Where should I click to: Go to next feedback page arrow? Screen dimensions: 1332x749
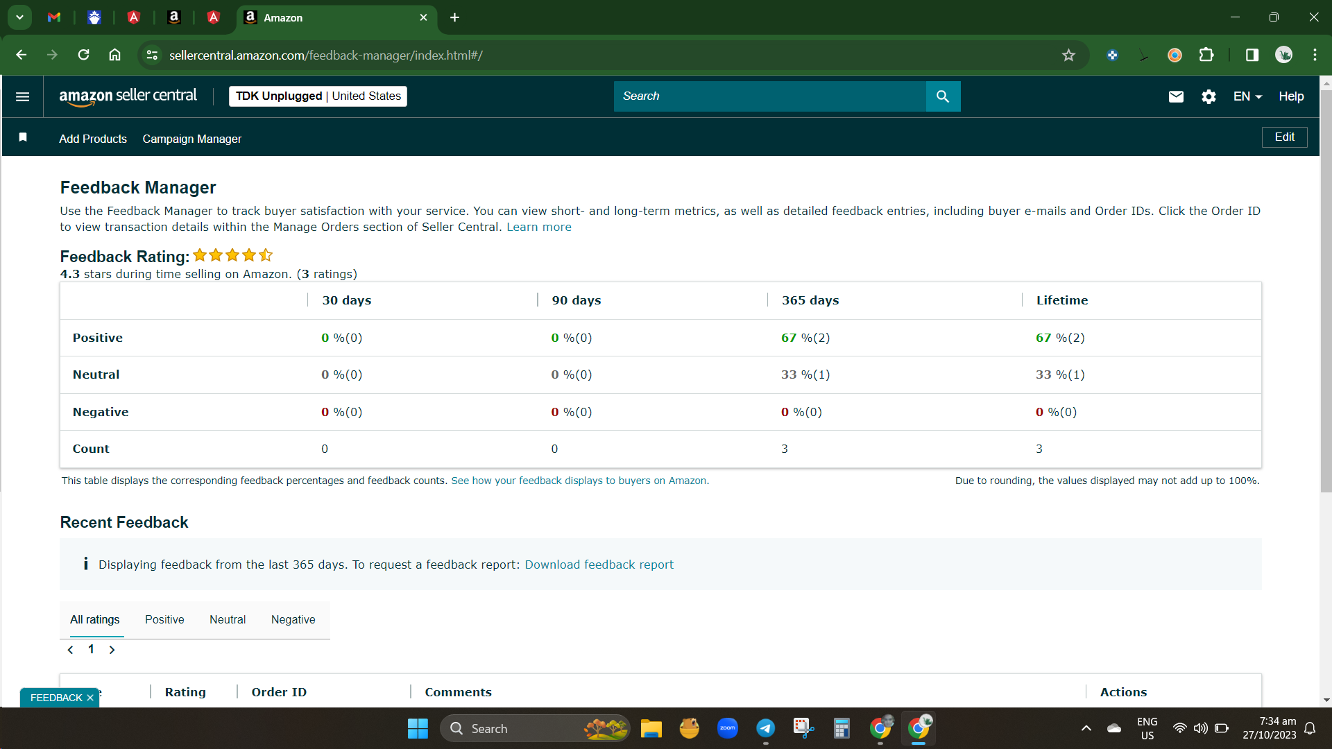(112, 650)
